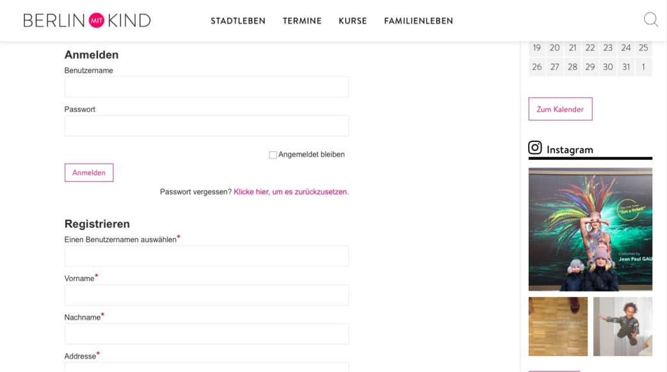Enable the Angemeldet bleiben checkbox
The height and width of the screenshot is (372, 667).
click(273, 155)
